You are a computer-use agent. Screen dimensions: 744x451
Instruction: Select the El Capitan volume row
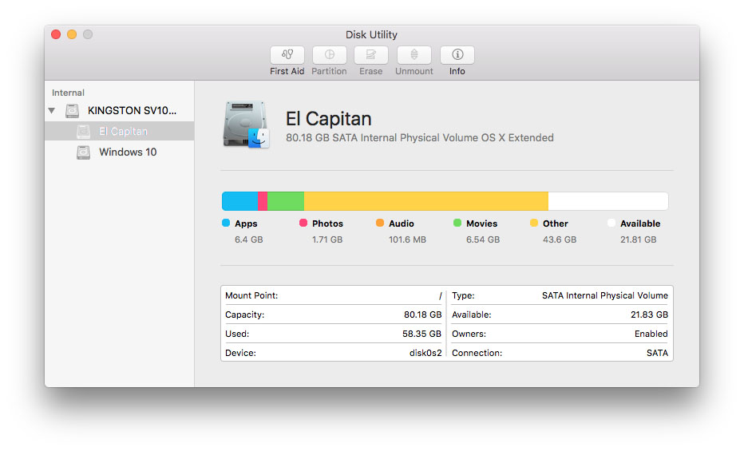[x=120, y=132]
